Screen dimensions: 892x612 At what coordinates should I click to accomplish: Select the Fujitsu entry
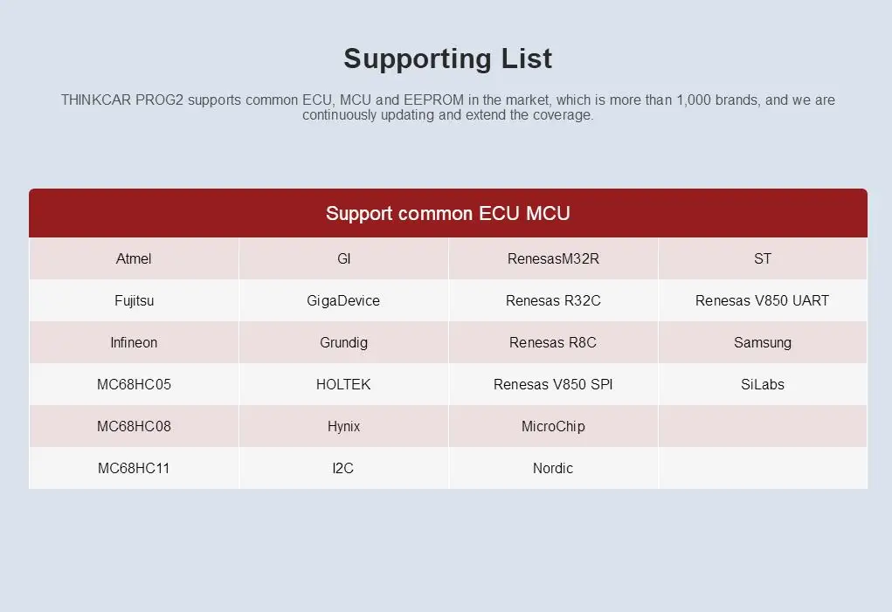click(x=134, y=300)
